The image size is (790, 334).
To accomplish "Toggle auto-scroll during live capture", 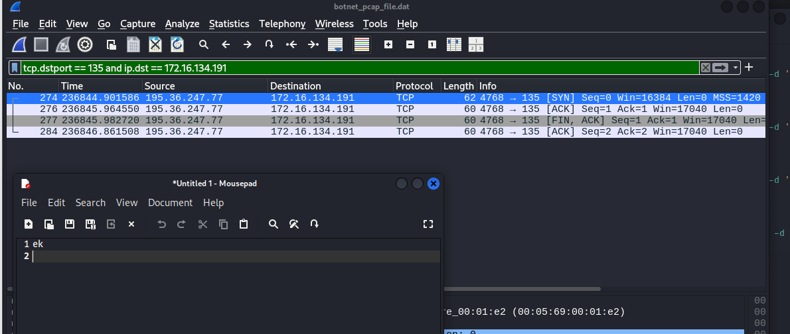I will [x=335, y=45].
